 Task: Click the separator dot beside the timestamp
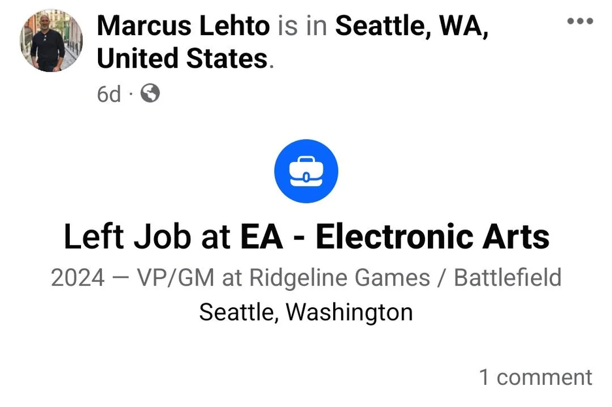131,95
